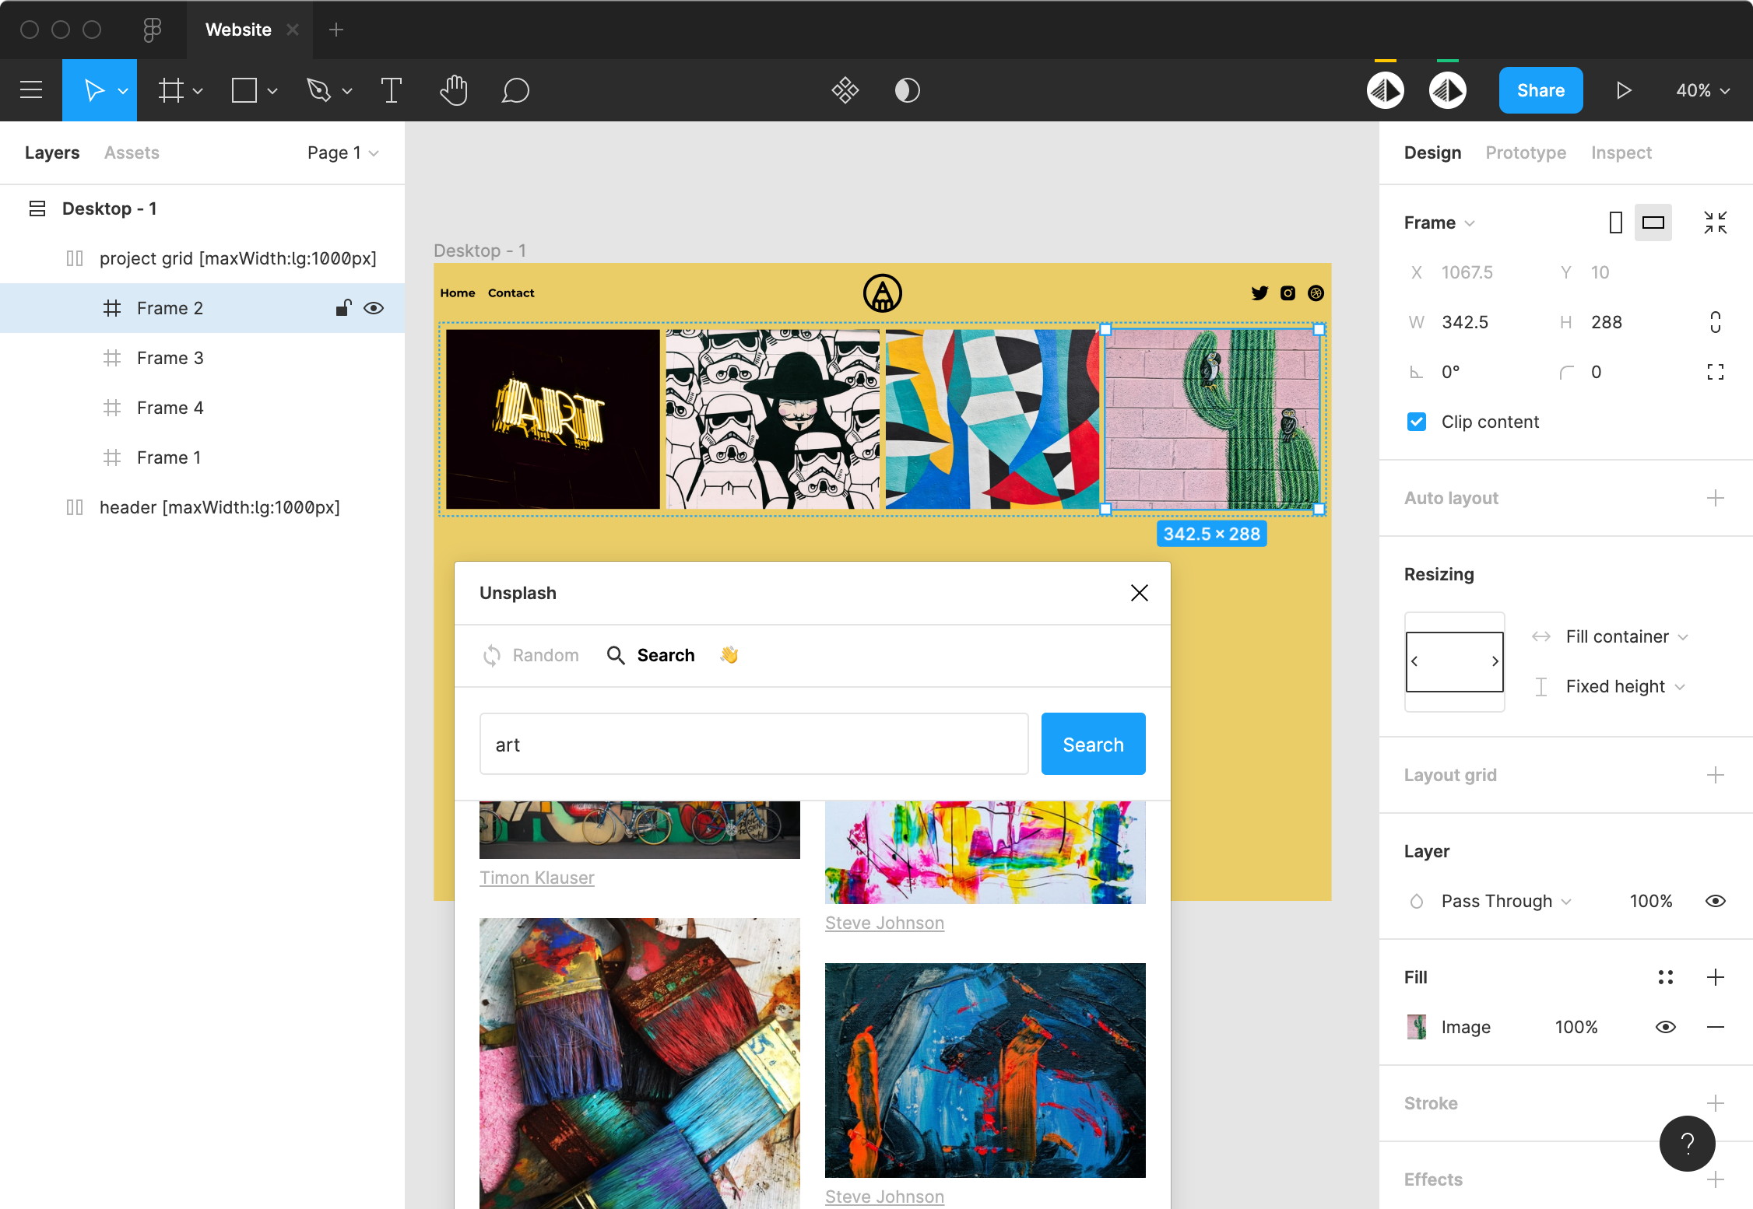1753x1209 pixels.
Task: Open the Frame type dropdown
Action: 1439,223
